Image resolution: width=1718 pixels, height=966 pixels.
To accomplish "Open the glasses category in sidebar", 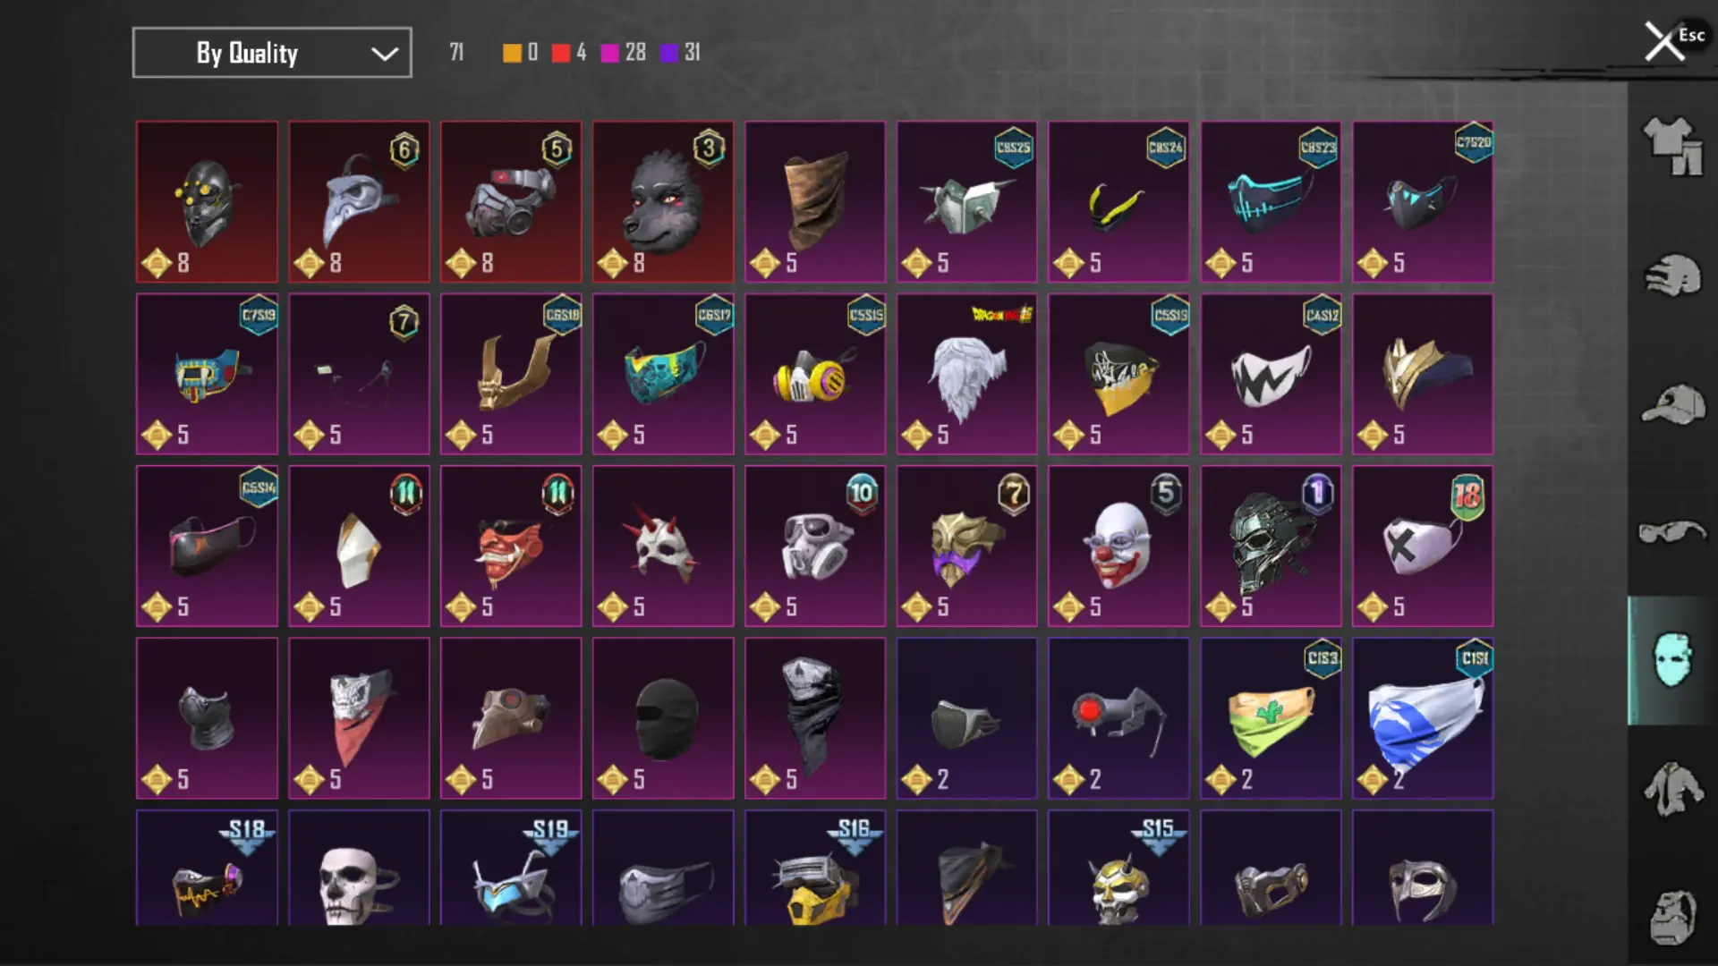I will coord(1671,532).
